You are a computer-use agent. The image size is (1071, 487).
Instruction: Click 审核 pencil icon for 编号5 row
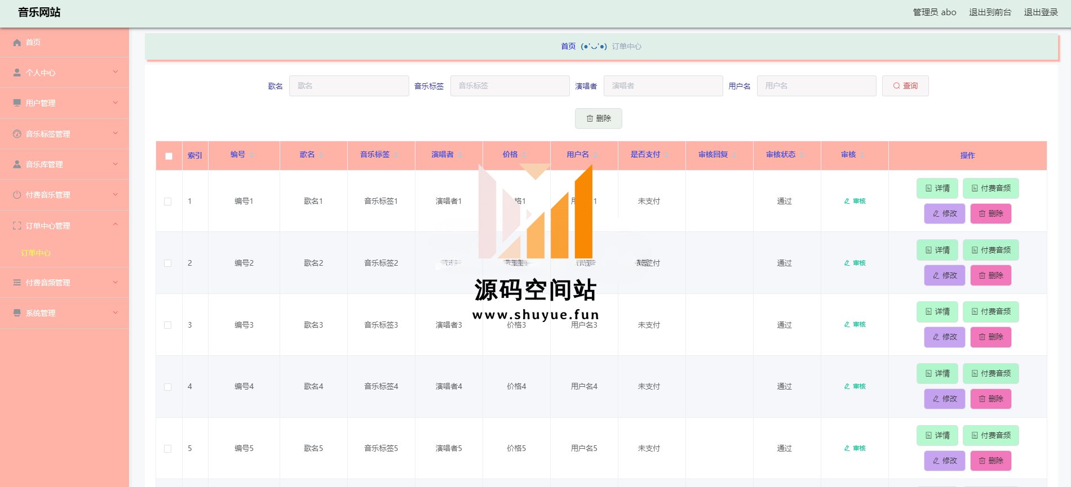(847, 448)
